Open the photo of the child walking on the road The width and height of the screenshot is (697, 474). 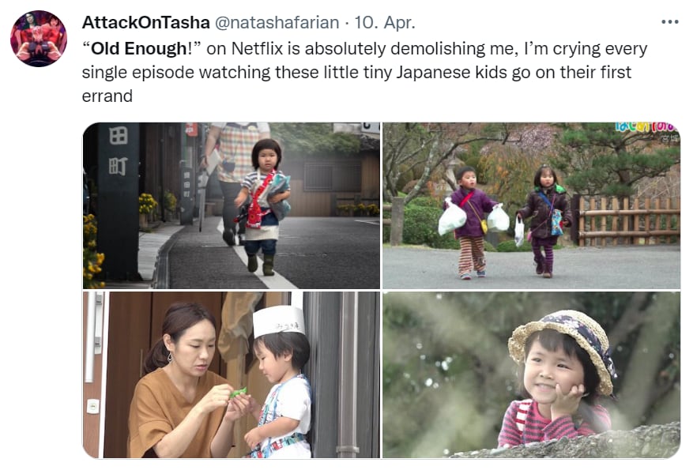click(232, 205)
